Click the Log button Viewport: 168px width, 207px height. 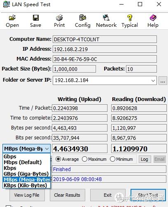point(145,159)
